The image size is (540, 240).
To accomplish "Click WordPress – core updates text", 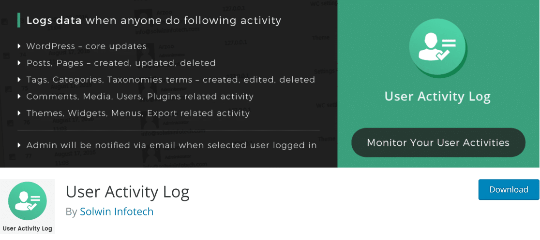I will (x=87, y=46).
